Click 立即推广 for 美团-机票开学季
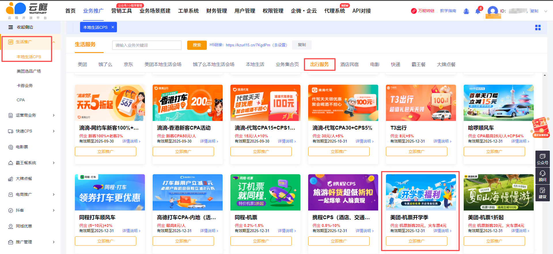Screen dimensions: 553x254 click(416, 241)
